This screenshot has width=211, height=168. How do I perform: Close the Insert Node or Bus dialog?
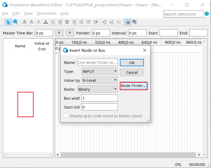[145, 50]
